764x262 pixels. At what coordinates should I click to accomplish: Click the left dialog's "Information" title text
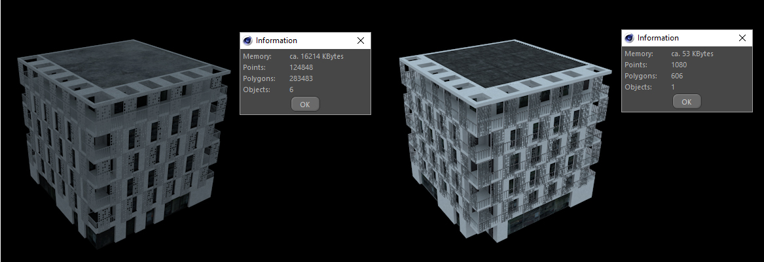[276, 41]
